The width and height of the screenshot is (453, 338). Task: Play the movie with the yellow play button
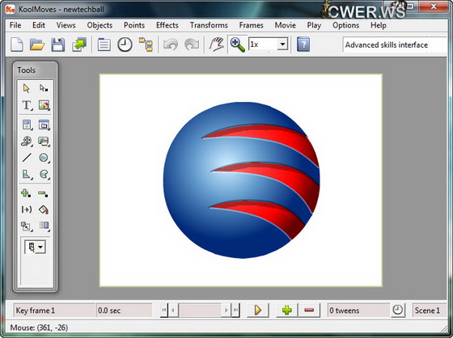click(258, 311)
